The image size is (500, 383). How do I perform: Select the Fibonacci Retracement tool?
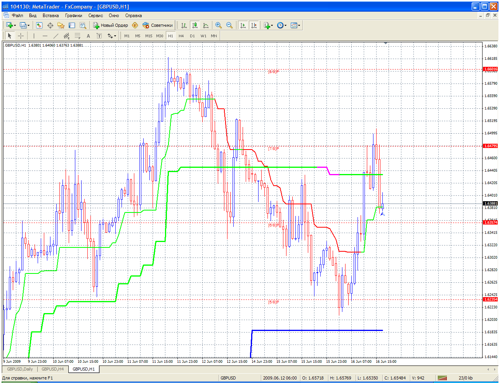pos(77,36)
